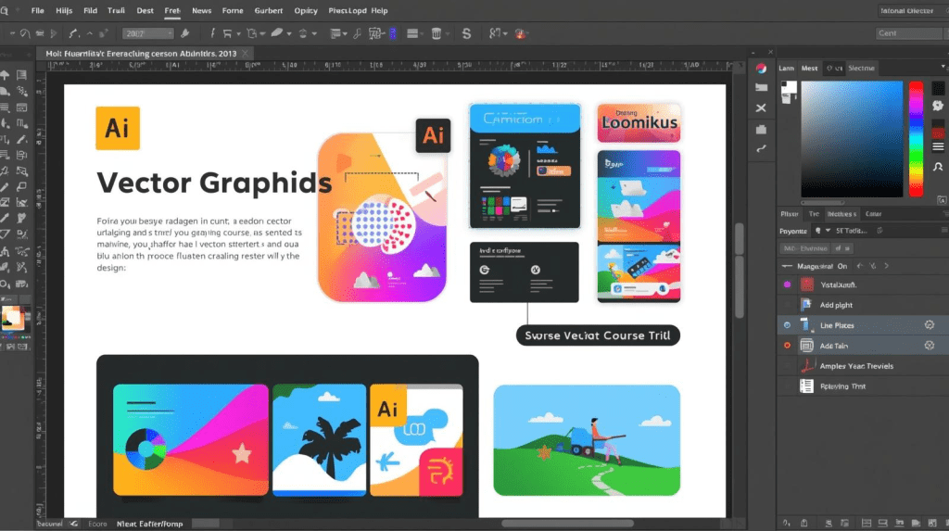Image resolution: width=949 pixels, height=531 pixels.
Task: Expand the arrow beside eraser-shaped toolbar icon
Action: [289, 34]
